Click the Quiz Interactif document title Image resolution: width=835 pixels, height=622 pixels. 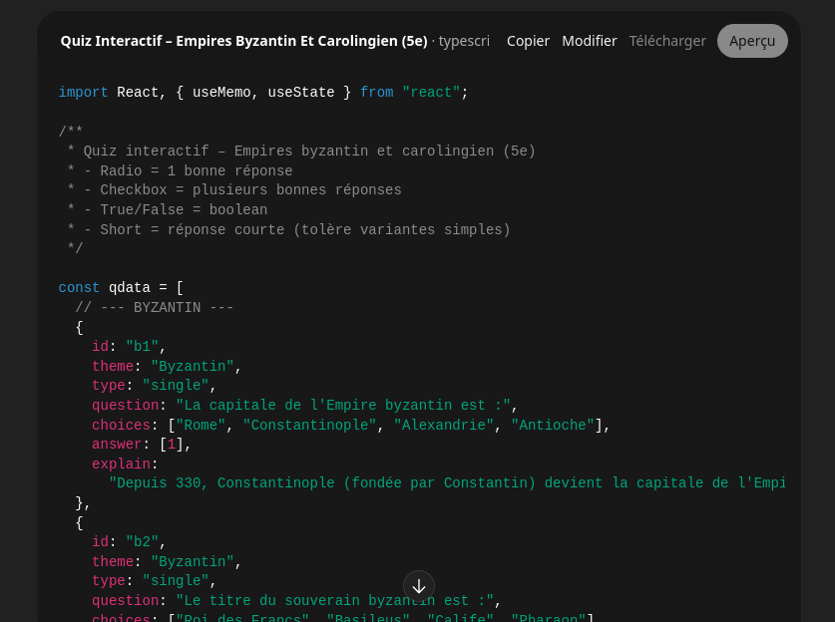point(243,41)
